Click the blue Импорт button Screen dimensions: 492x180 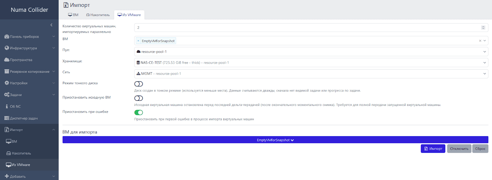[x=433, y=149]
